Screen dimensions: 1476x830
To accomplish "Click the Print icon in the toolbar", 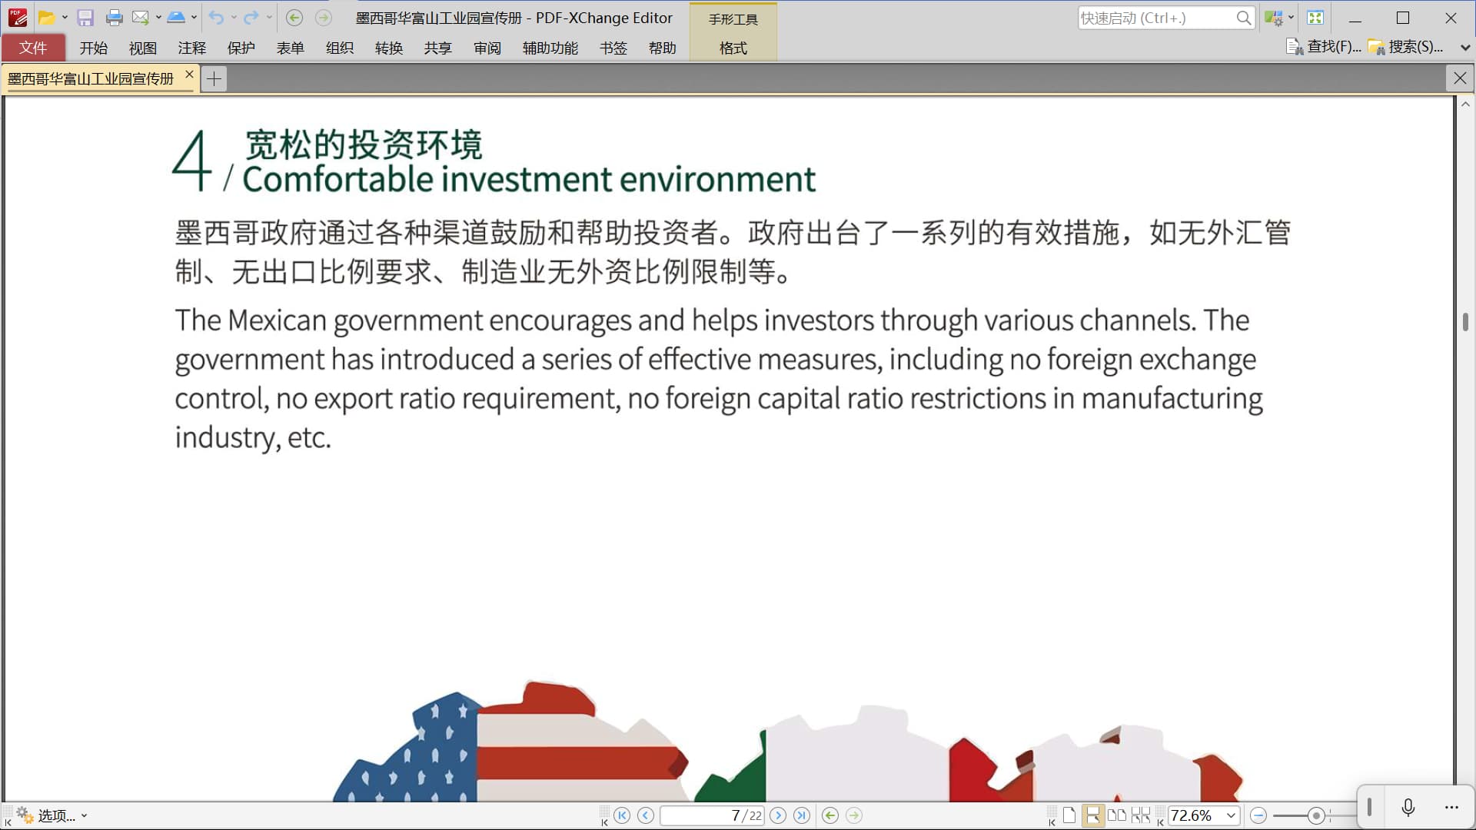I will pyautogui.click(x=114, y=18).
